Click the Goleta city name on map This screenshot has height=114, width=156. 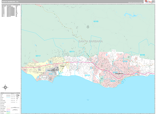(62, 66)
